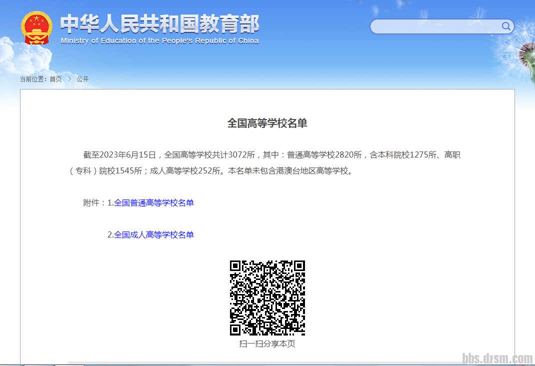Screen dimensions: 535x366
Task: Click the bbs.dzsm.com watermark
Action: (497, 358)
